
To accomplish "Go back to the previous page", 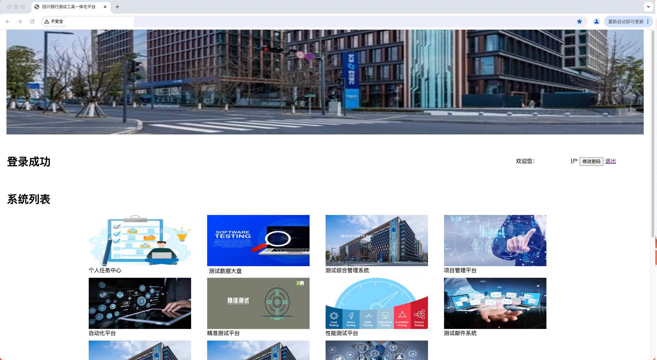I will [8, 21].
